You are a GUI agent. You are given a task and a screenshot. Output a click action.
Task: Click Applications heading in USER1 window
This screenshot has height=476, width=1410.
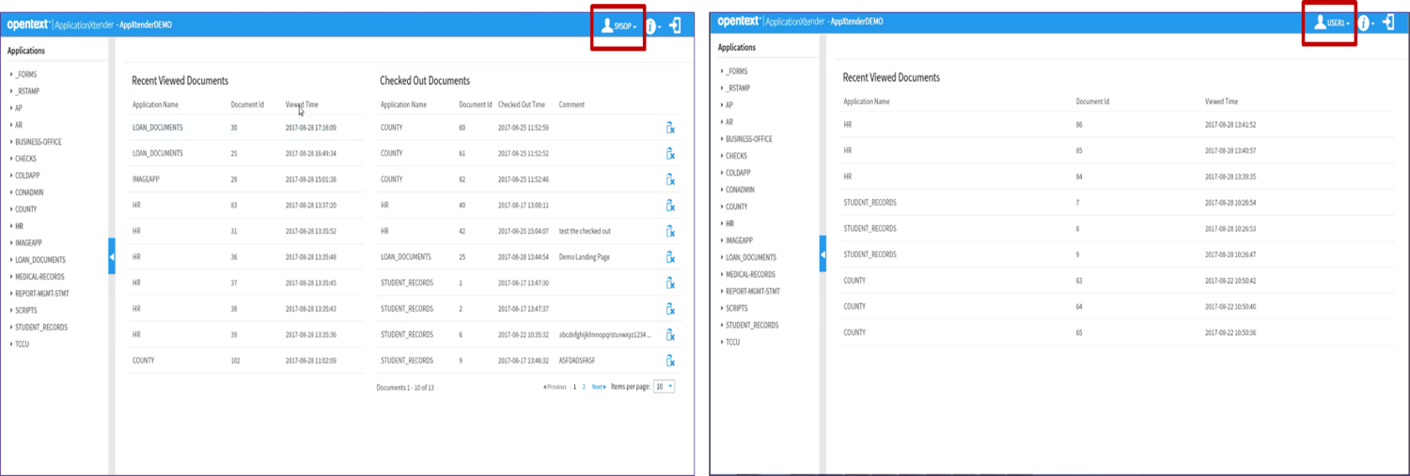(737, 47)
